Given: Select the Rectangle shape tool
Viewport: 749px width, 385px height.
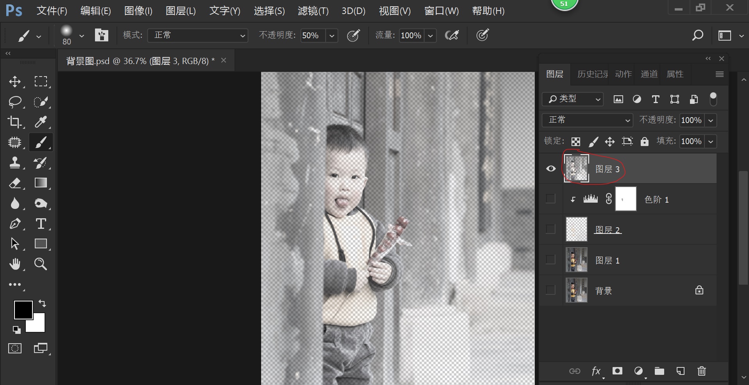Looking at the screenshot, I should [x=41, y=244].
